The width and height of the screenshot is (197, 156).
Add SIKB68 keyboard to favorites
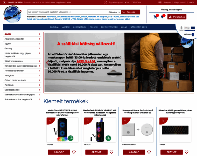[187, 152]
